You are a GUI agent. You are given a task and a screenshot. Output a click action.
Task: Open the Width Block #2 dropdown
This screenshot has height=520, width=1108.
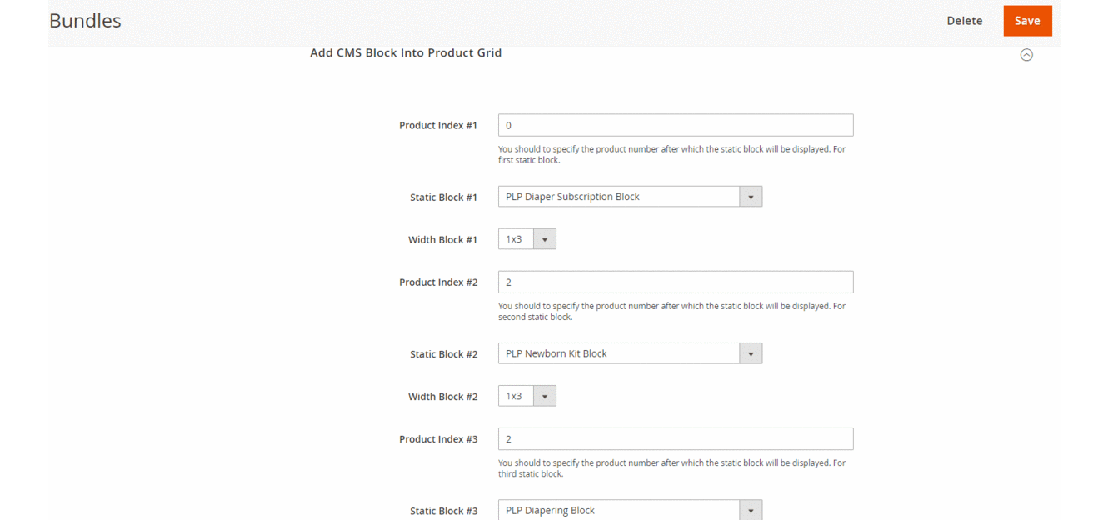[527, 396]
